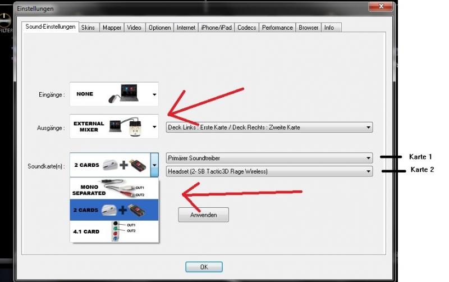Confirm settings with the OK button
The image size is (449, 282).
coord(204,267)
